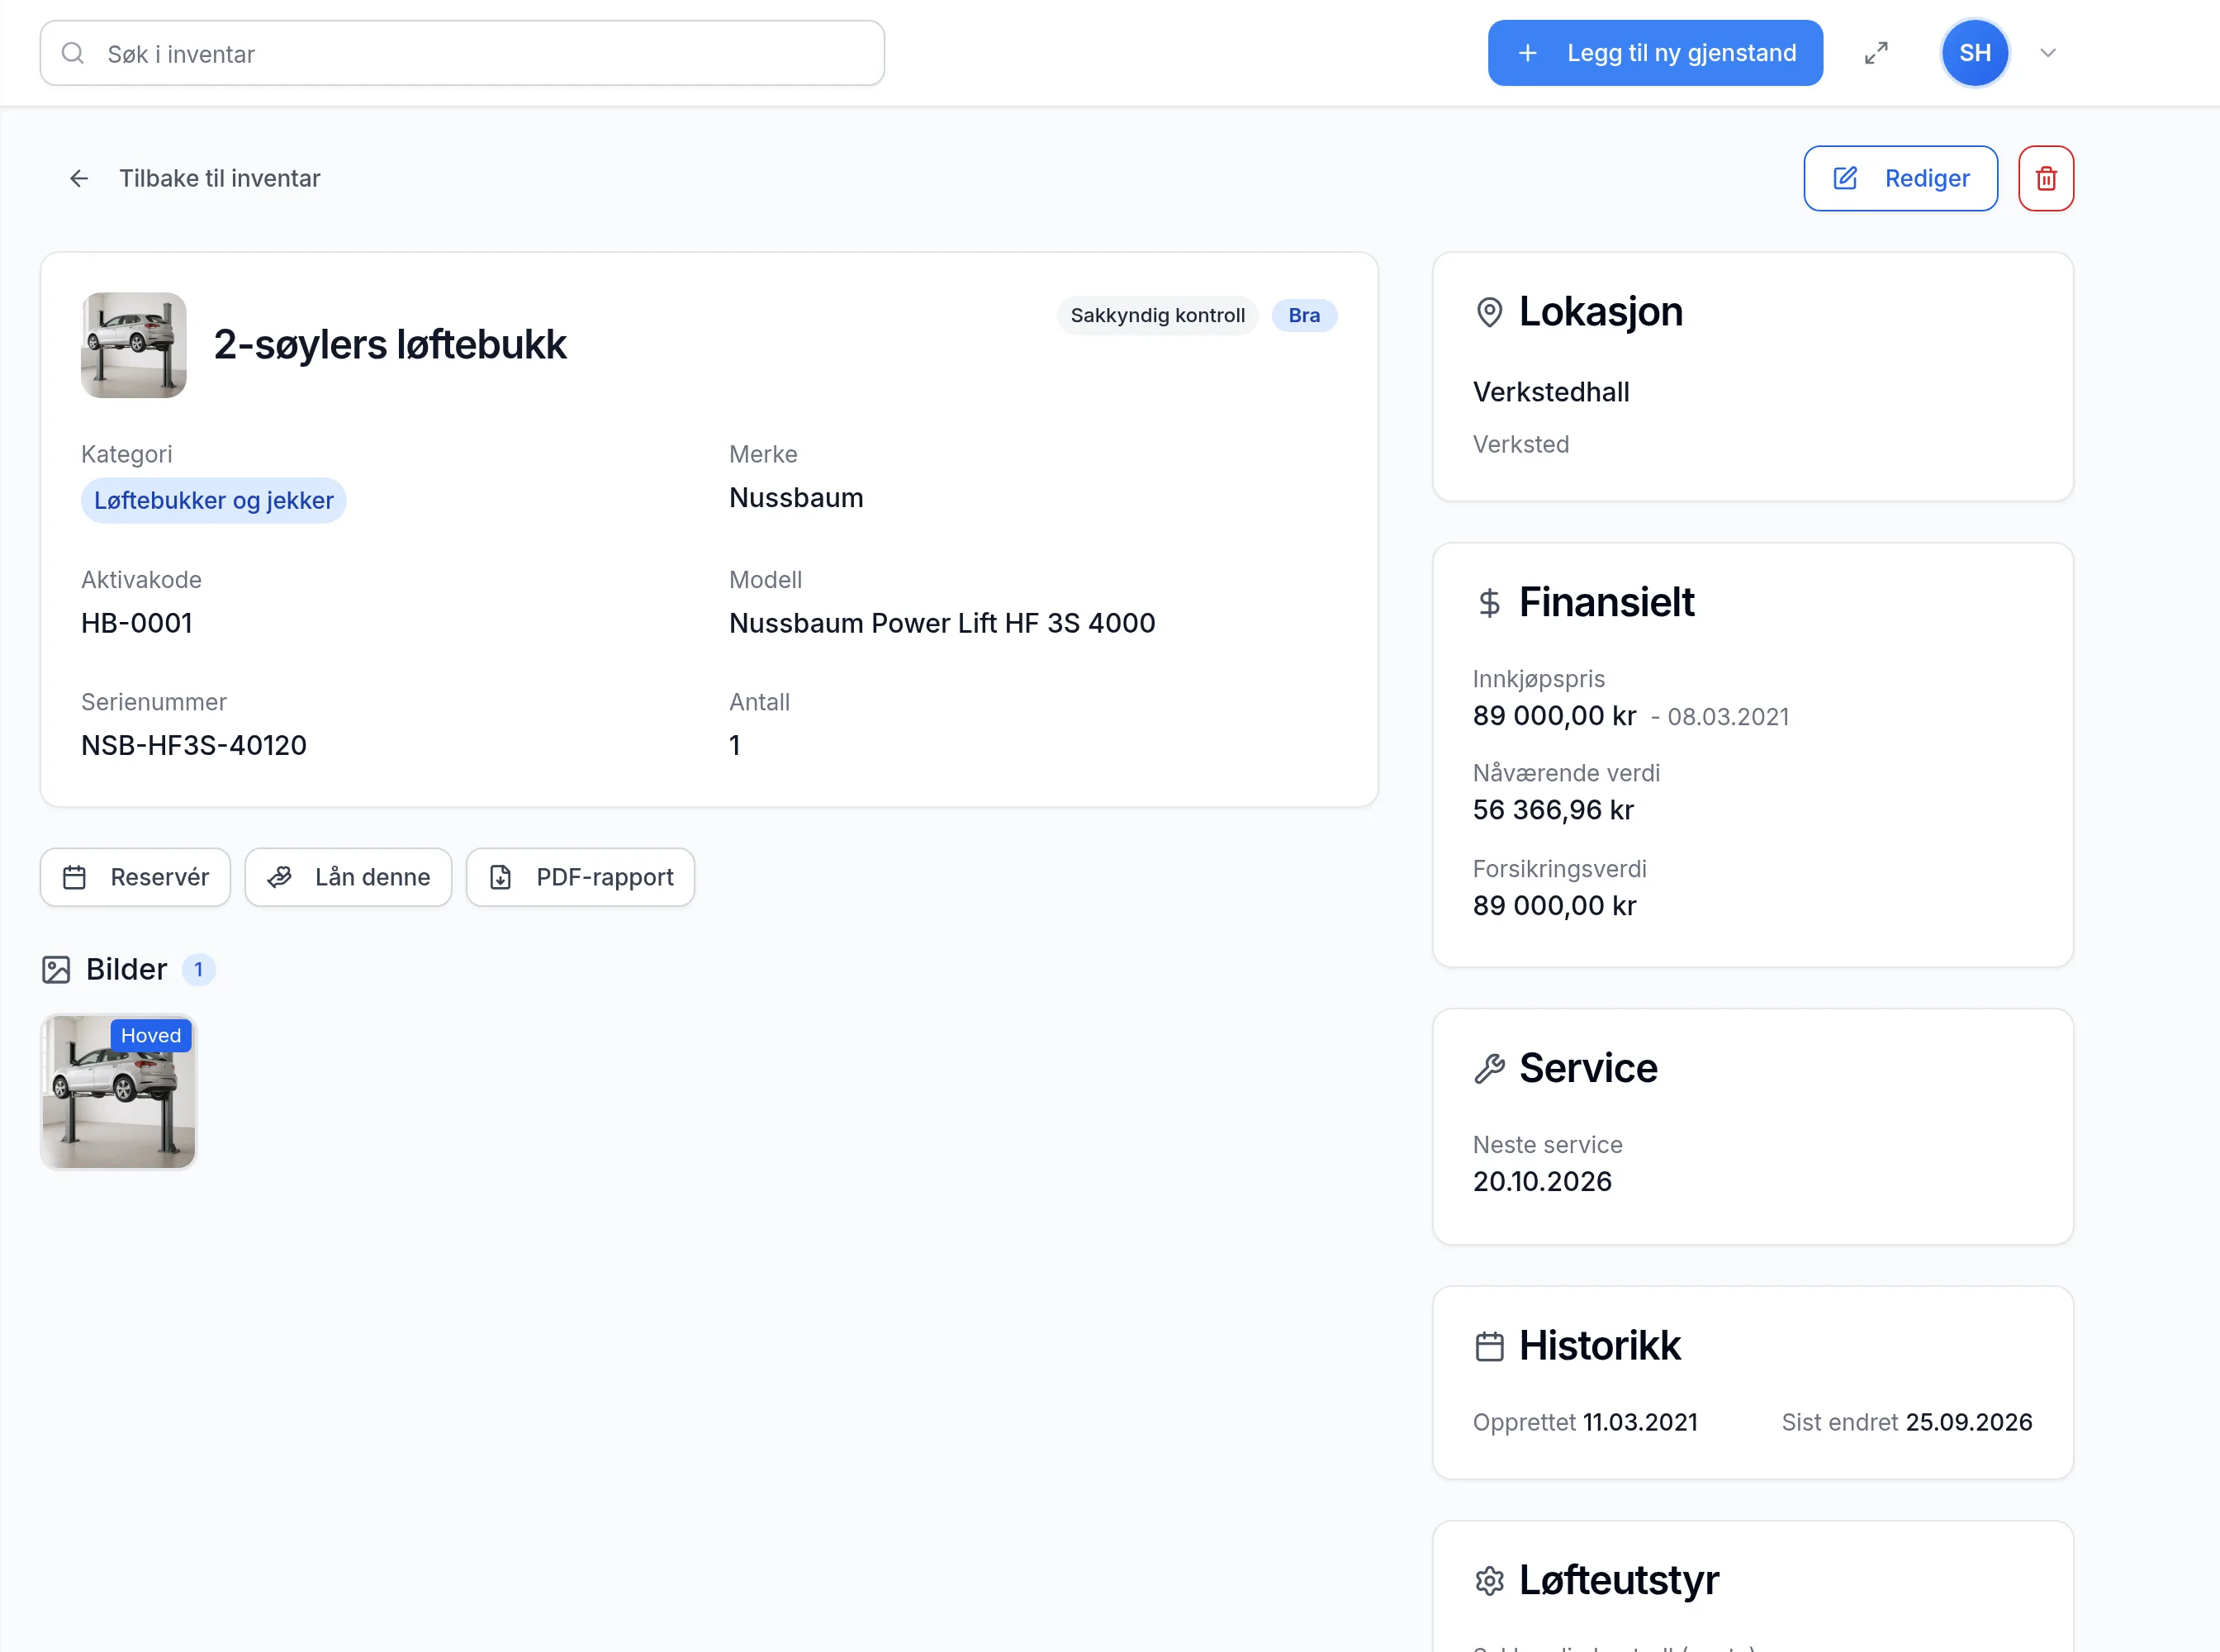Viewport: 2220px width, 1652px height.
Task: Click the Løfteutstyr gear icon
Action: (x=1488, y=1581)
